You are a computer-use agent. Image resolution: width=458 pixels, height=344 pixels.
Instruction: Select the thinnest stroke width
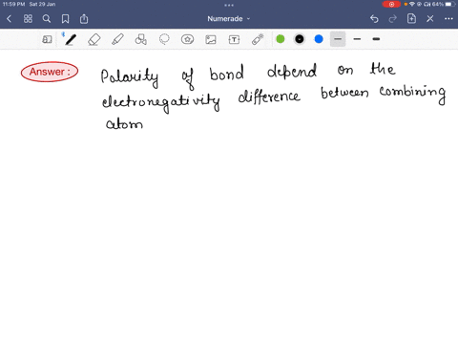pos(338,39)
